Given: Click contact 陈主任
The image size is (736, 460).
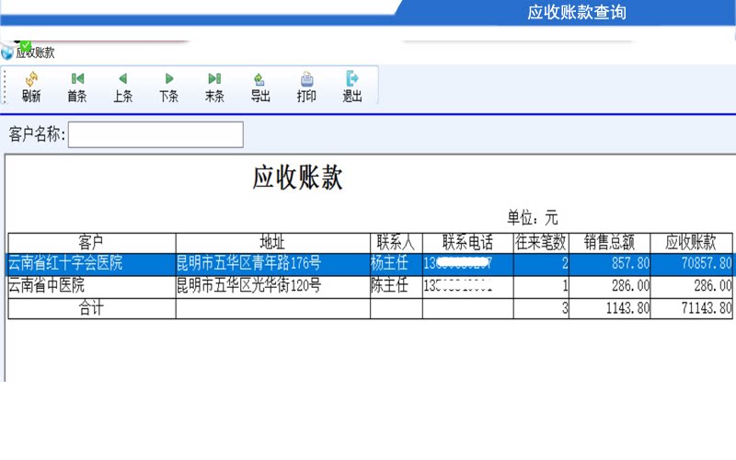Looking at the screenshot, I should click(x=389, y=285).
